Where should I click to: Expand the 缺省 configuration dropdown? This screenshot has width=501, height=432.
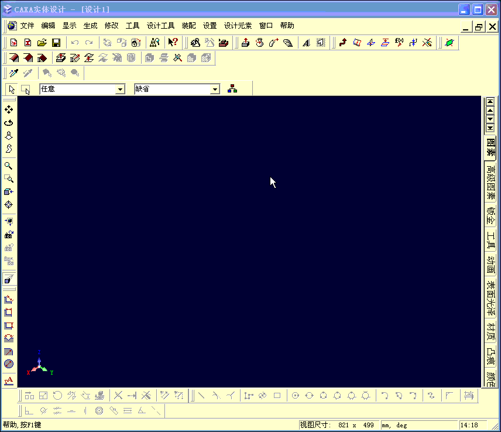pos(215,89)
